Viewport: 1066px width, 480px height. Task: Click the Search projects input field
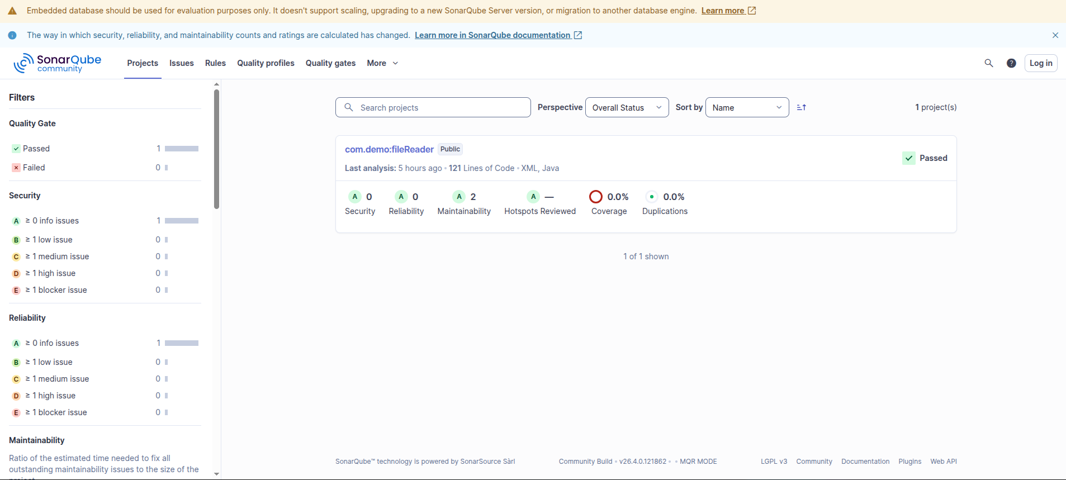(433, 107)
